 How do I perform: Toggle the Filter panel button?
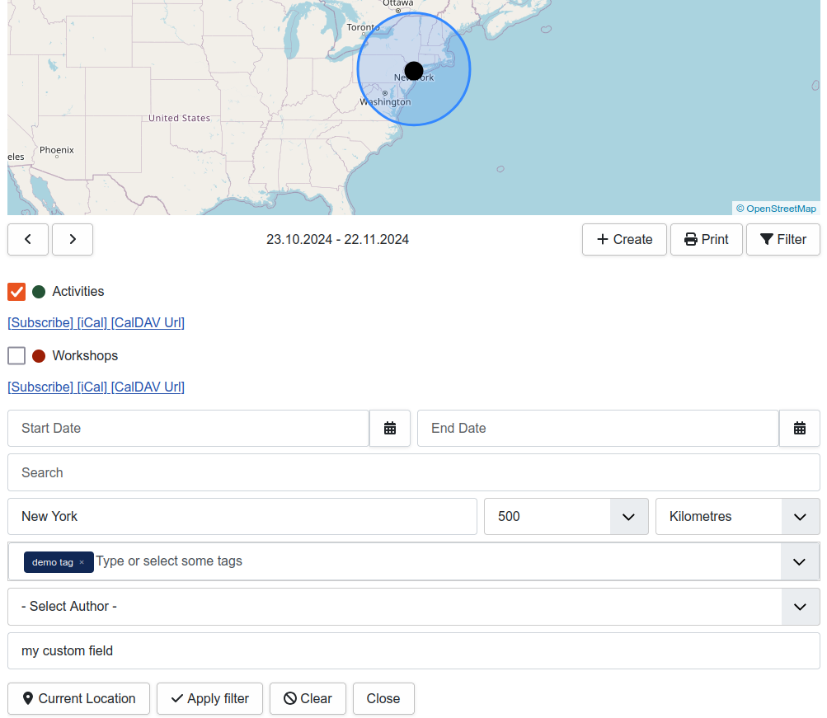tap(782, 239)
